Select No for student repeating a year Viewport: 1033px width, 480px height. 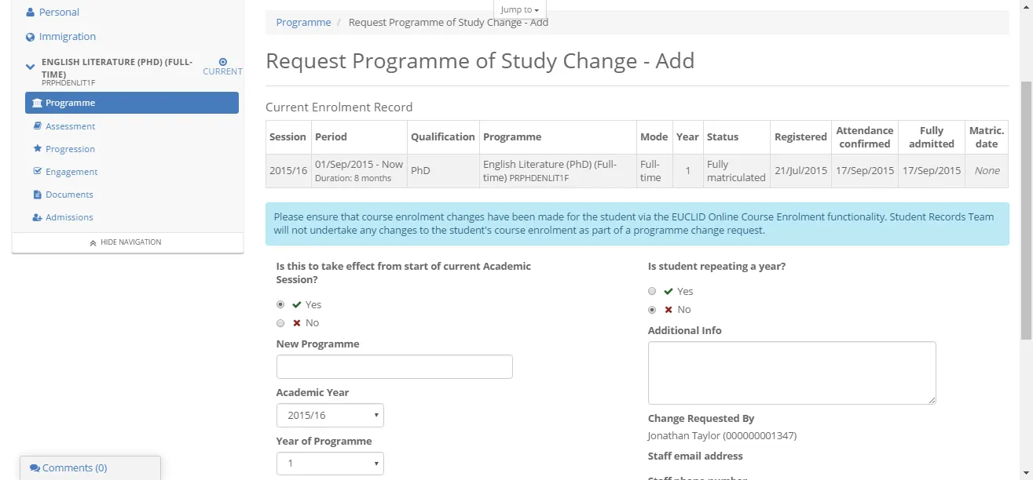click(x=651, y=309)
